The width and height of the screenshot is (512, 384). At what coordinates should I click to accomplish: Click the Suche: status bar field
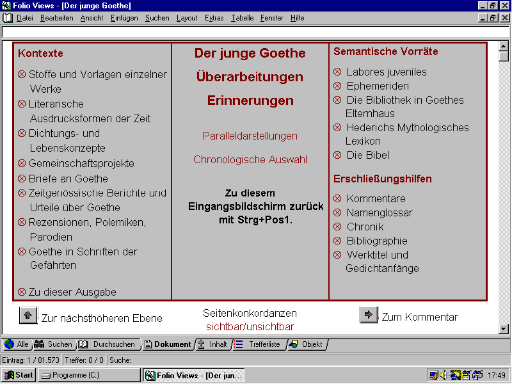(308, 360)
